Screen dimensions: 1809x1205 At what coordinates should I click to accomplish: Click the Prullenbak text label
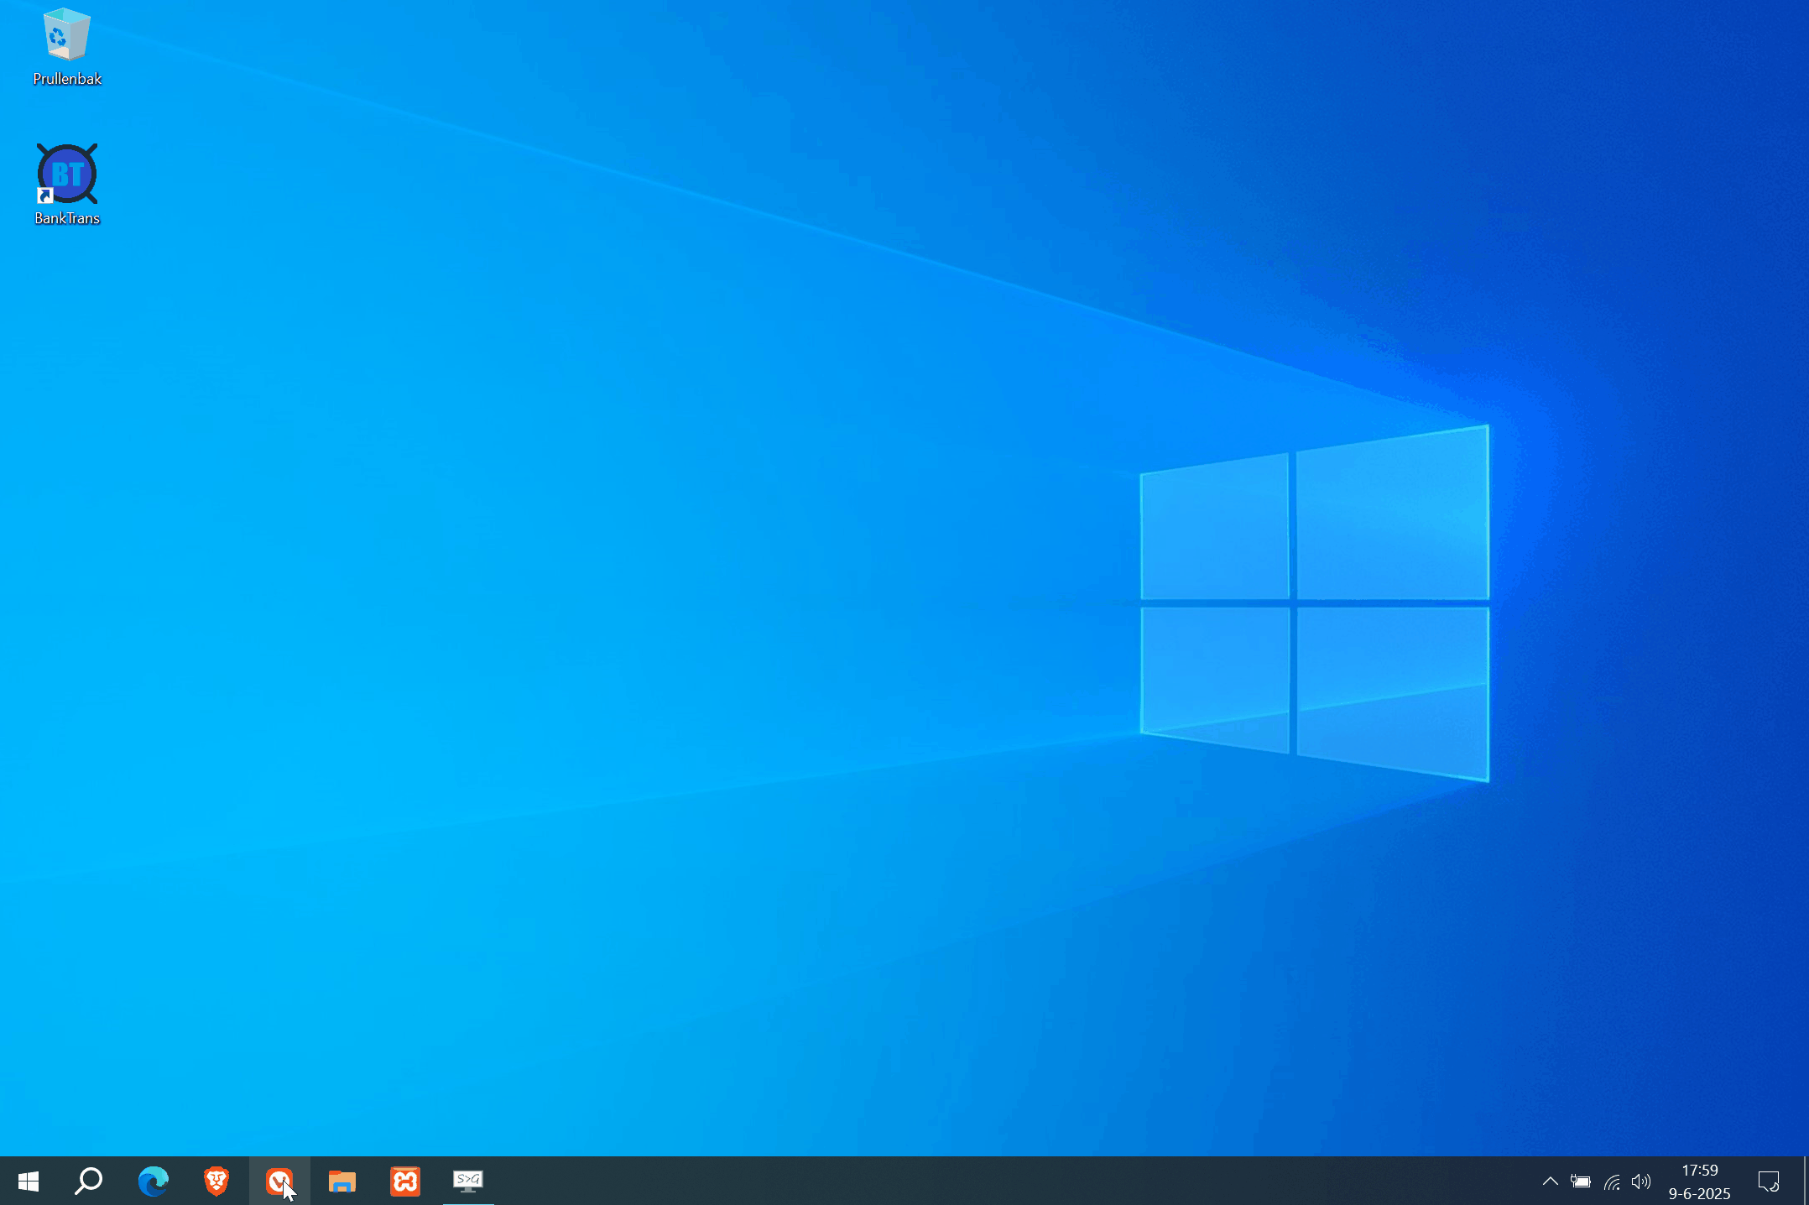point(67,79)
